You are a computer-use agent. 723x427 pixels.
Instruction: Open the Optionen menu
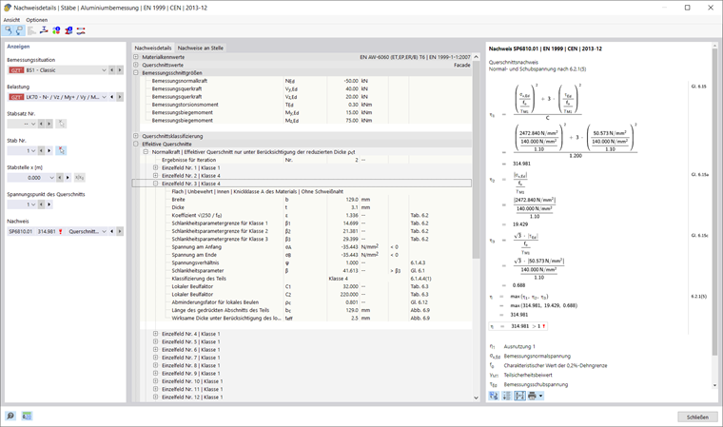pos(36,20)
